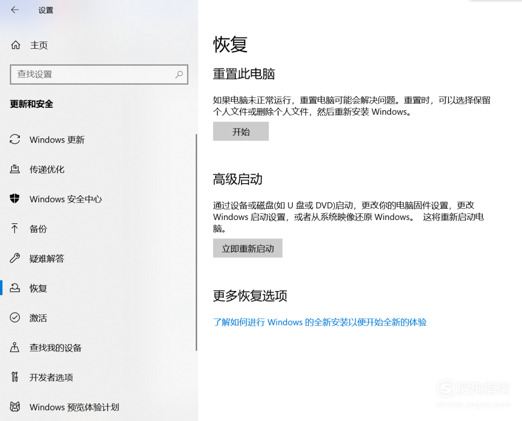Click the home icon beside 主页

[x=15, y=45]
